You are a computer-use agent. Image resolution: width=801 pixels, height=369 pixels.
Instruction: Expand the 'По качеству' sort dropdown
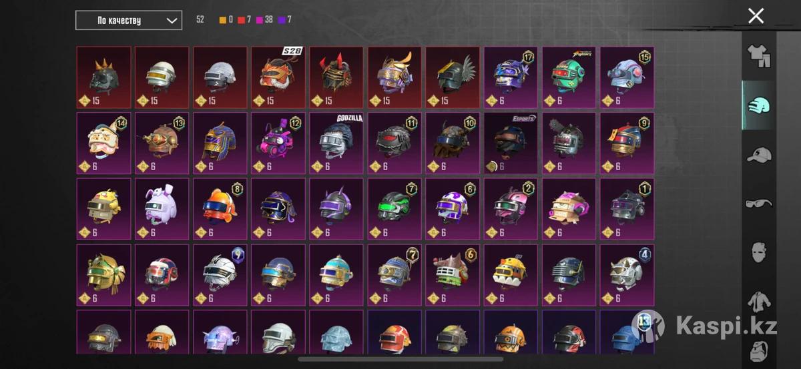(x=129, y=20)
